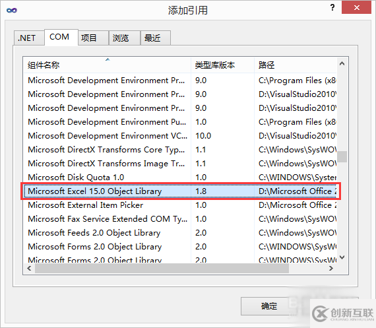Switch to the 浏览 tab
This screenshot has width=376, height=328.
click(124, 38)
